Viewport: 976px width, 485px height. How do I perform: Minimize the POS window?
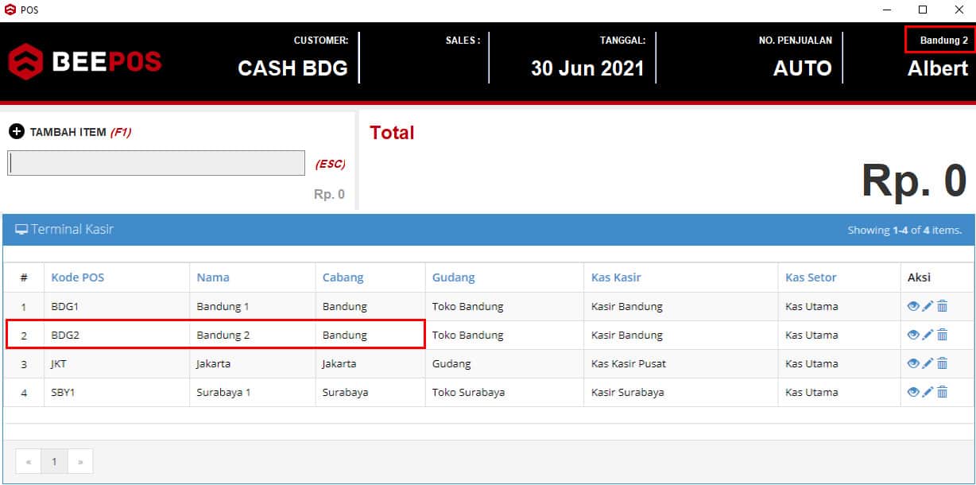pos(886,10)
